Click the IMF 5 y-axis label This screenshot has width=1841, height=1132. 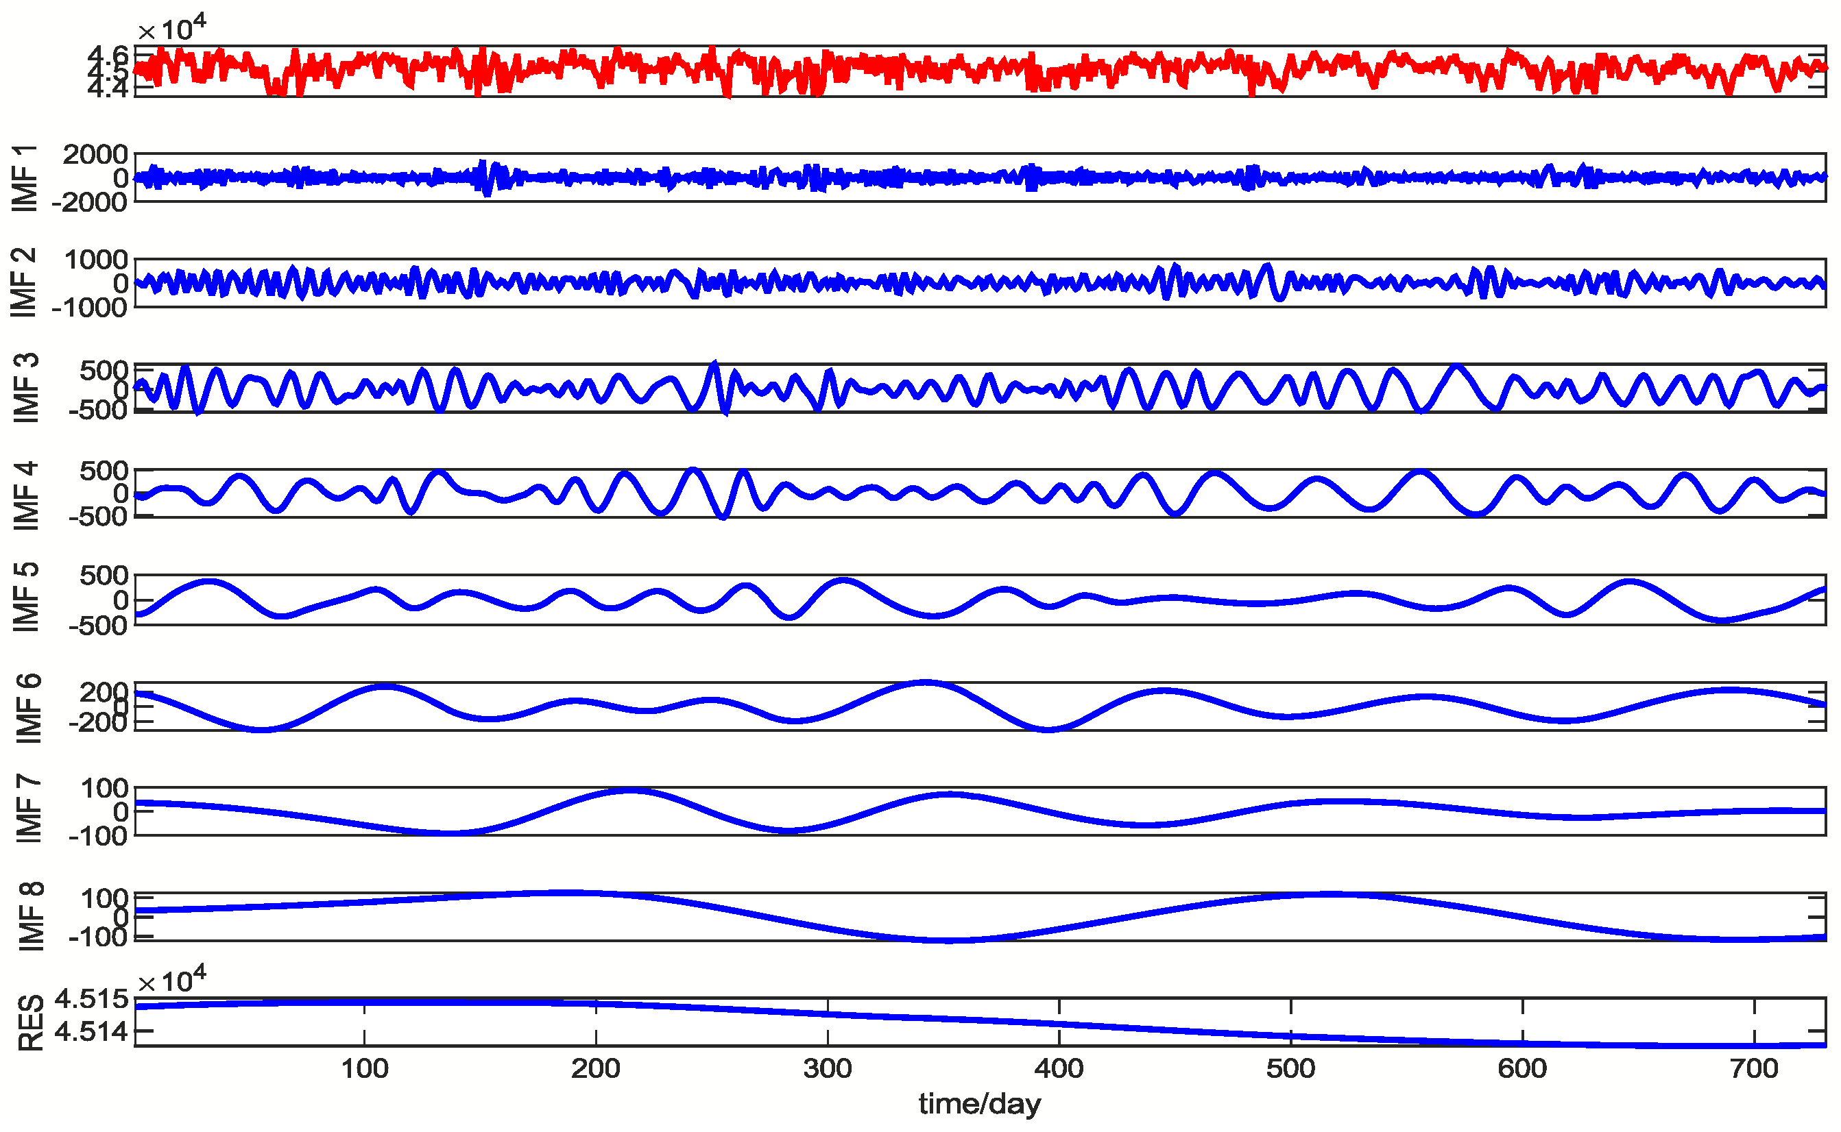tap(25, 598)
